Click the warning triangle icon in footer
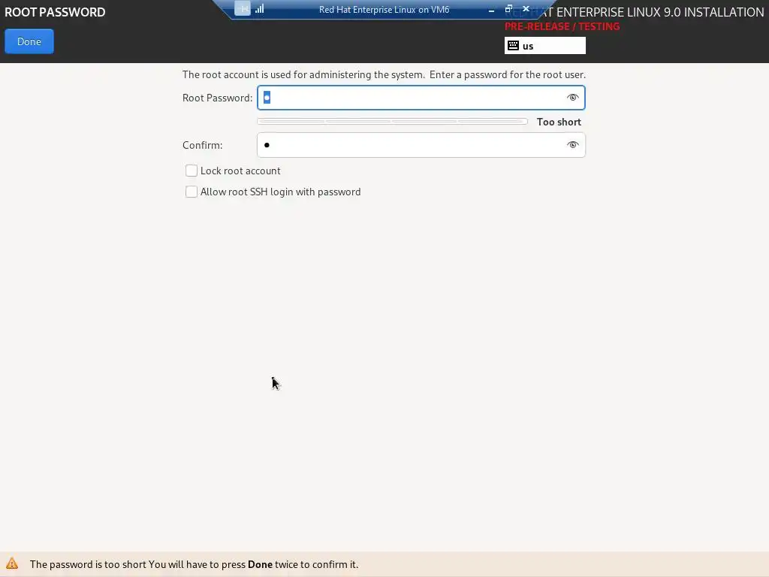Screen dimensions: 769x577 point(12,563)
